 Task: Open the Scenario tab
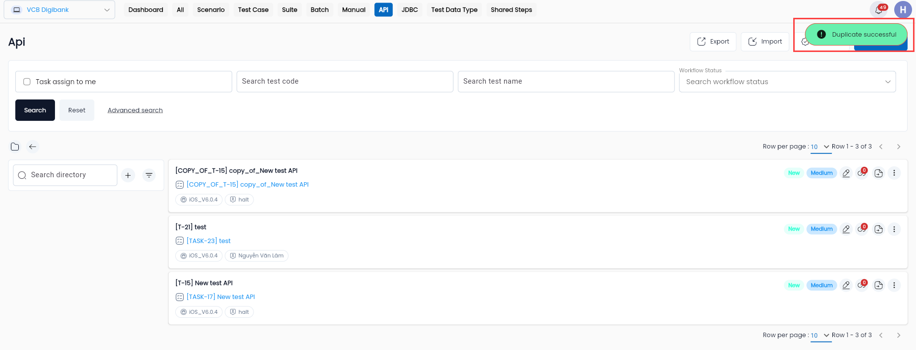(211, 10)
